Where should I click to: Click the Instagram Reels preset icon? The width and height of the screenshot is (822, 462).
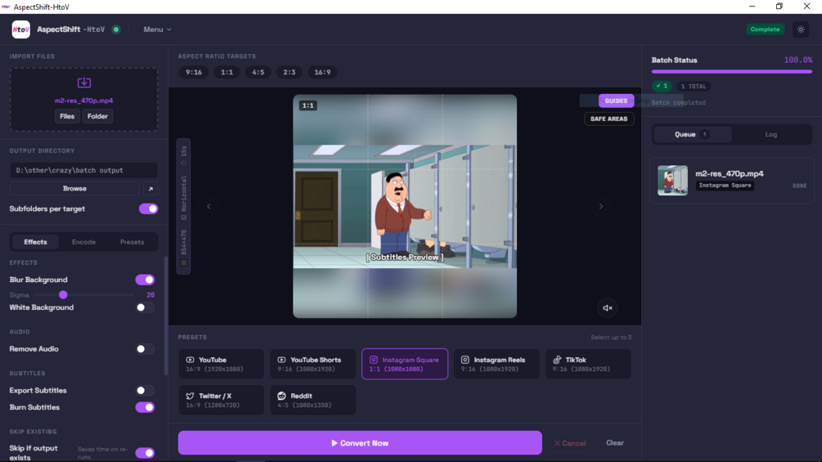[x=465, y=360]
